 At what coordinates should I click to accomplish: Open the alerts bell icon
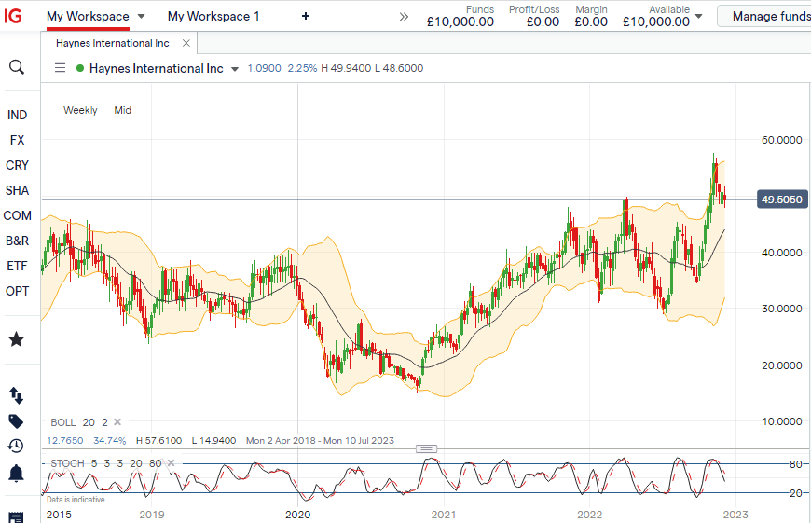(x=17, y=473)
